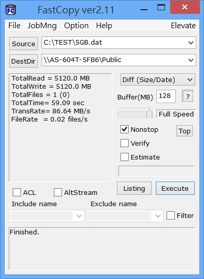Click the TotalWrite = 5120.0 MB line

[x=51, y=87]
